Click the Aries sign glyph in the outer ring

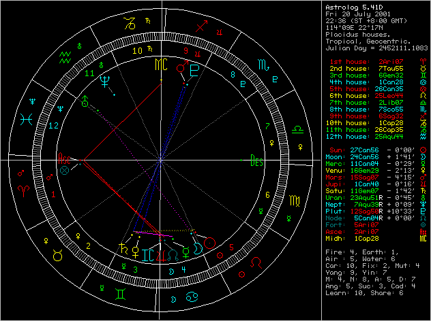(24, 191)
